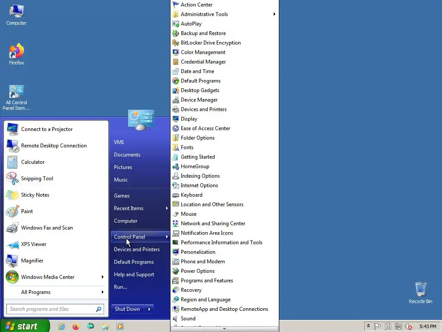The height and width of the screenshot is (332, 442).
Task: Click Folder Options icon
Action: 176,138
